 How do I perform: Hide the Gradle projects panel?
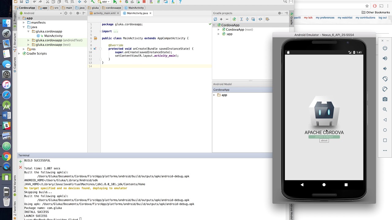tap(286, 13)
